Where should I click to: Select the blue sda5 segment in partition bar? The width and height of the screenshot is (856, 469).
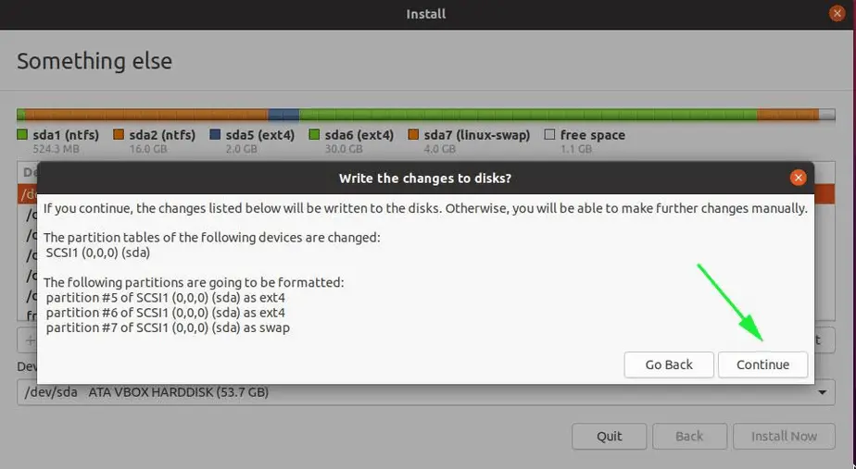point(283,115)
